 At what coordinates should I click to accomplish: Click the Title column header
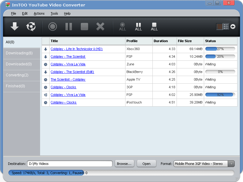point(87,41)
